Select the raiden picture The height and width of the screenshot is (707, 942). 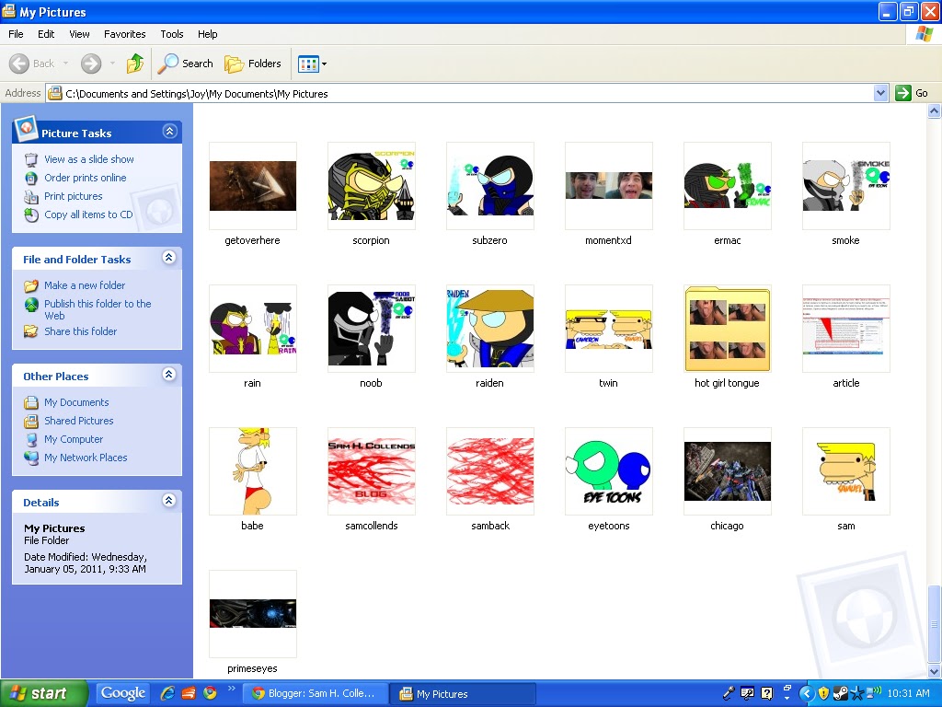pos(489,329)
